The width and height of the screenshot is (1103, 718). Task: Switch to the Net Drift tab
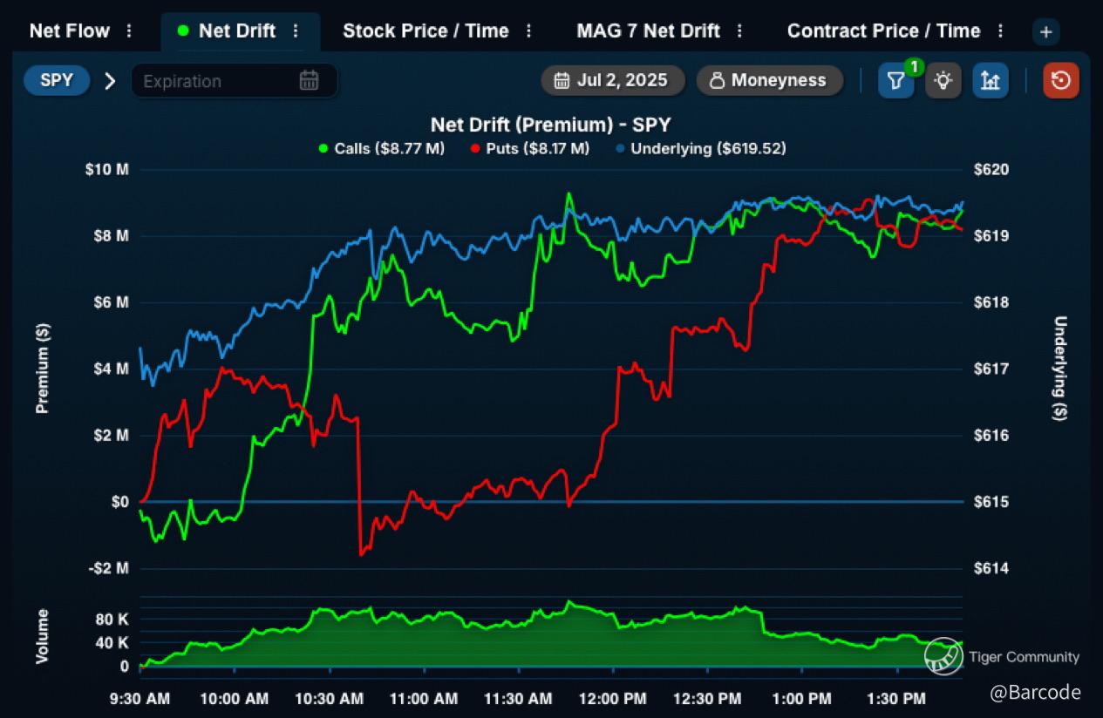click(x=237, y=31)
